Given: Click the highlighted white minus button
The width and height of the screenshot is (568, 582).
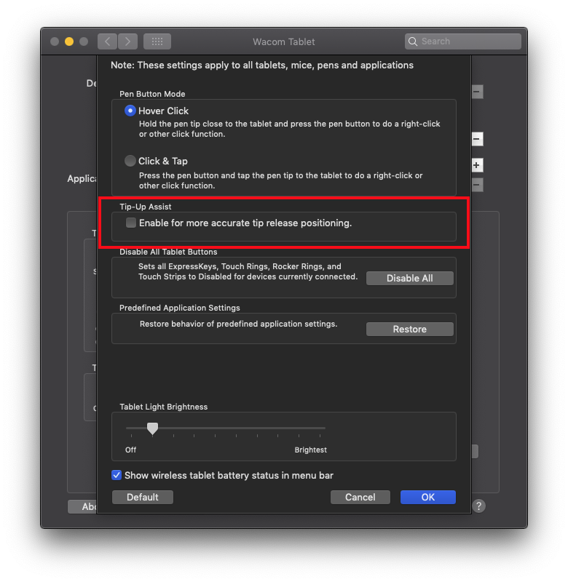Looking at the screenshot, I should (x=477, y=139).
